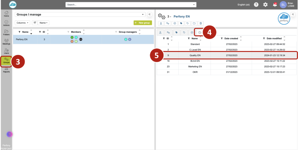
Task: Toggle the sort order icon beside Name
Action: 35,23
